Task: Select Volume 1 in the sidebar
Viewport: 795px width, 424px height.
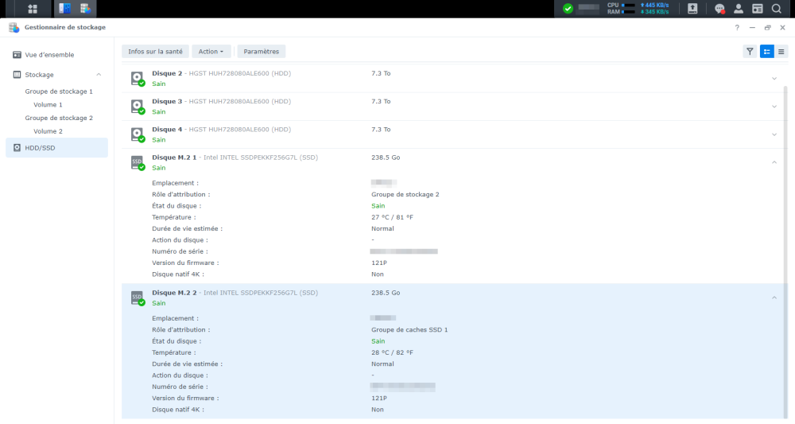Action: point(48,105)
